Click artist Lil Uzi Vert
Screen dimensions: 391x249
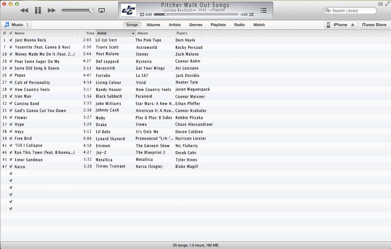(x=107, y=40)
